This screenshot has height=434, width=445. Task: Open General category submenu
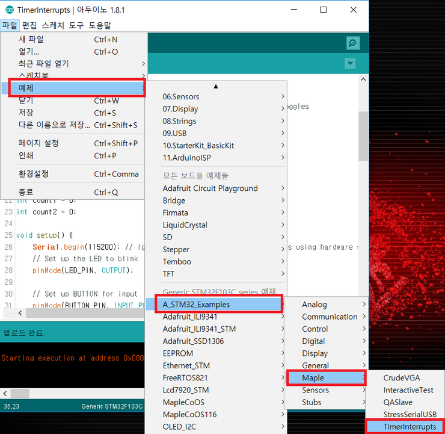coord(326,365)
